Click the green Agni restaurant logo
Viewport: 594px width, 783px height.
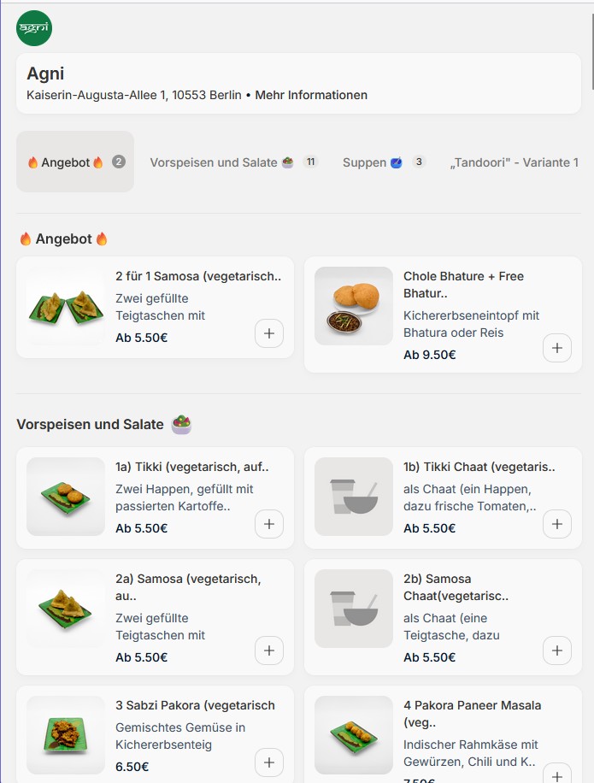(34, 28)
